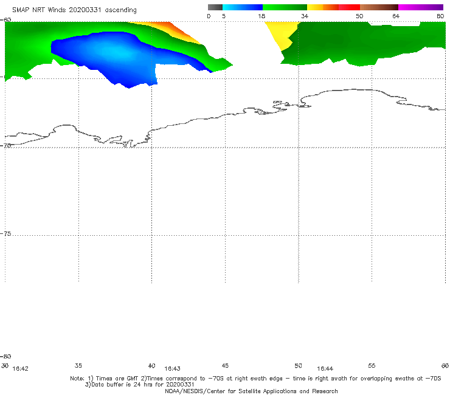The width and height of the screenshot is (450, 395).
Task: Click the latitude label '-70'
Action: [x=5, y=145]
